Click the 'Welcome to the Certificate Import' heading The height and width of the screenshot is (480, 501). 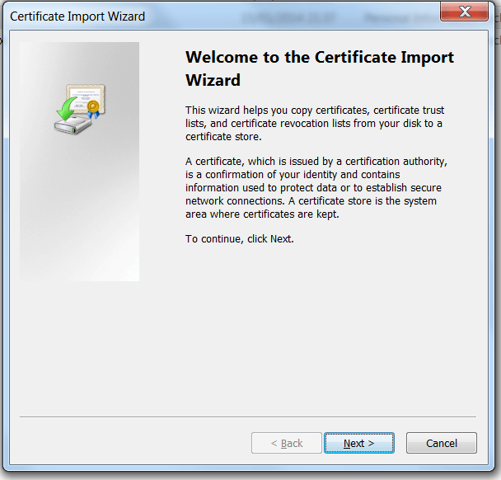pyautogui.click(x=319, y=58)
